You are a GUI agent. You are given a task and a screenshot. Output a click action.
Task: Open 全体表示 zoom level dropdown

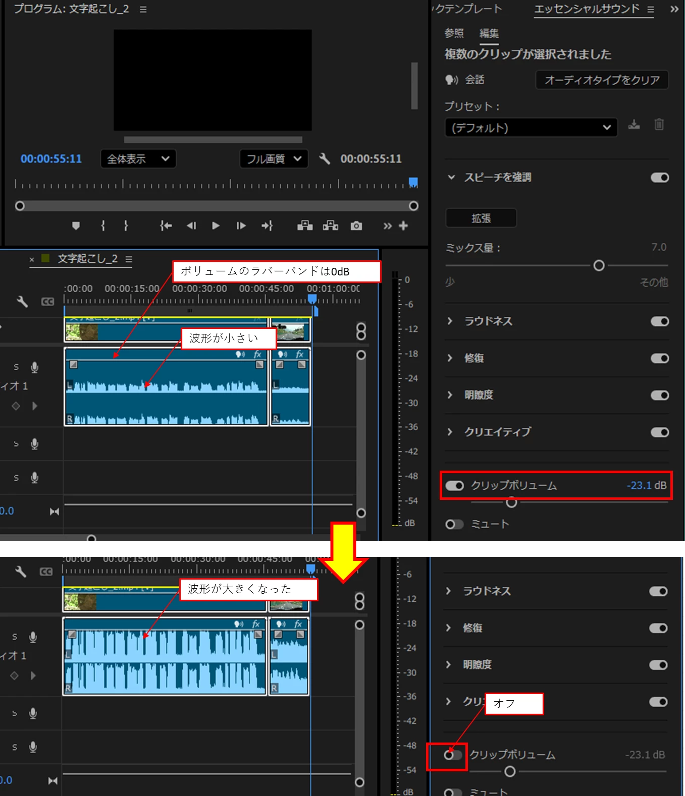point(138,159)
